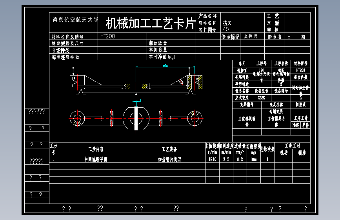Click the 设备型号 header cell

click(261, 91)
